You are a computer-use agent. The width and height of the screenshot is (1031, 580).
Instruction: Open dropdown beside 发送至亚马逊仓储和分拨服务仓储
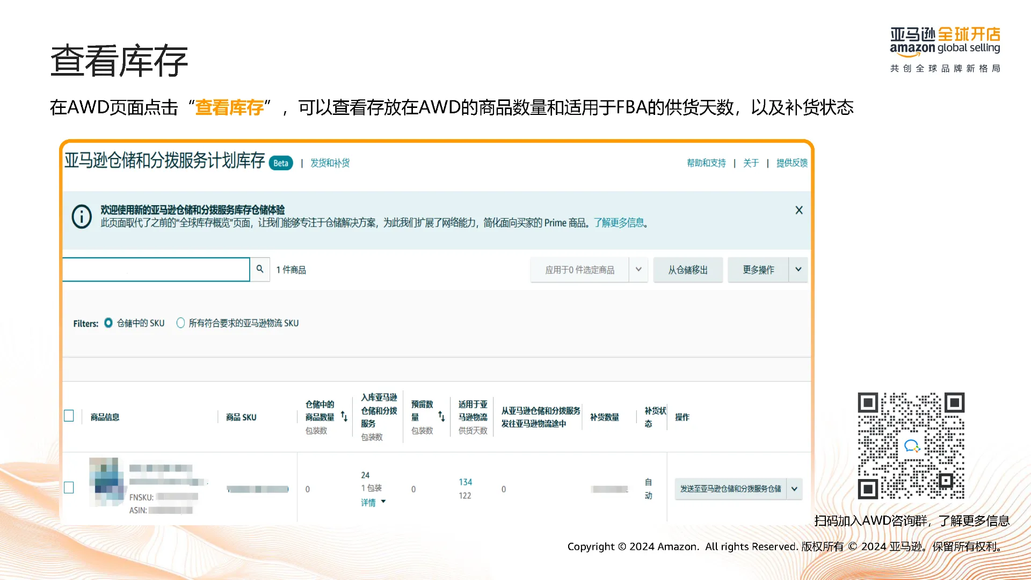coord(794,489)
